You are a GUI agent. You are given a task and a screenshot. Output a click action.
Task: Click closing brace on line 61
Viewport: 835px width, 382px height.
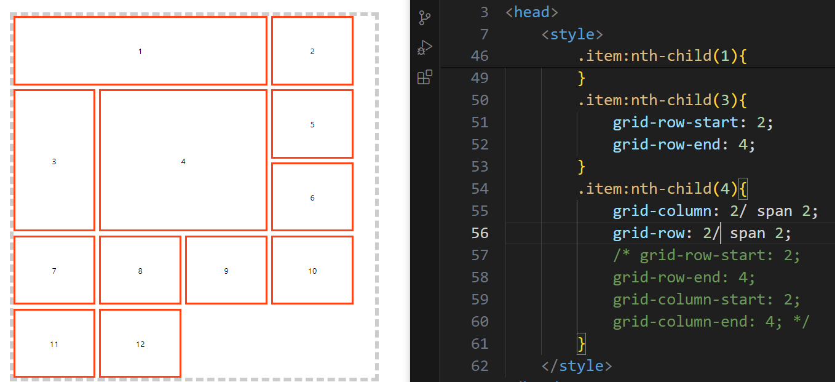(x=582, y=344)
